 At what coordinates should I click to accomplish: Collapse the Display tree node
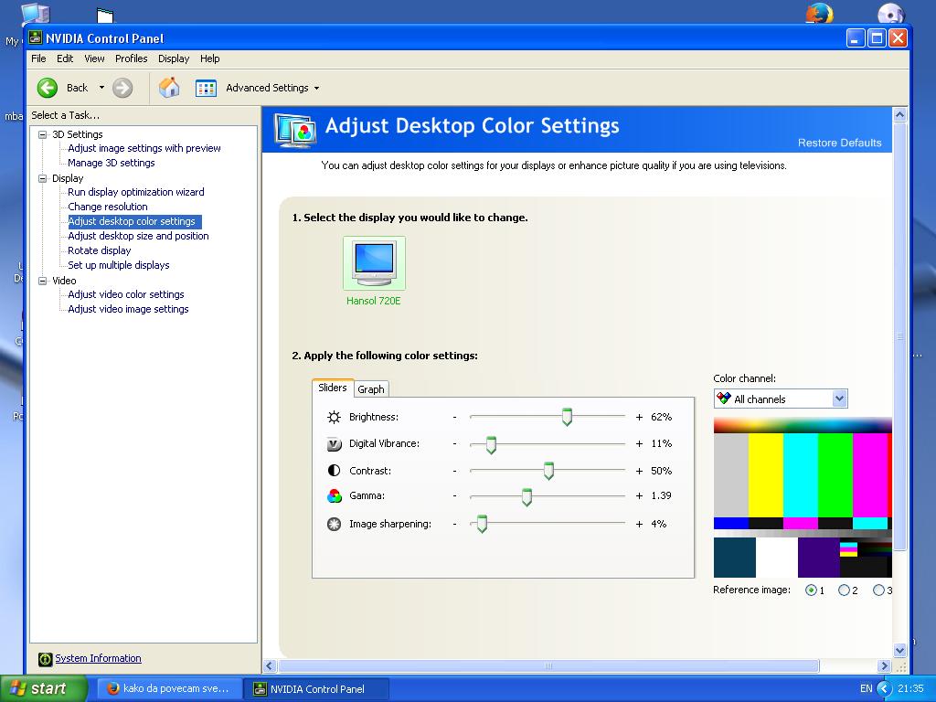(43, 178)
